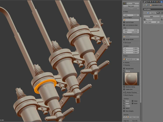Toggle the Matcap checkbox off

coord(124,71)
